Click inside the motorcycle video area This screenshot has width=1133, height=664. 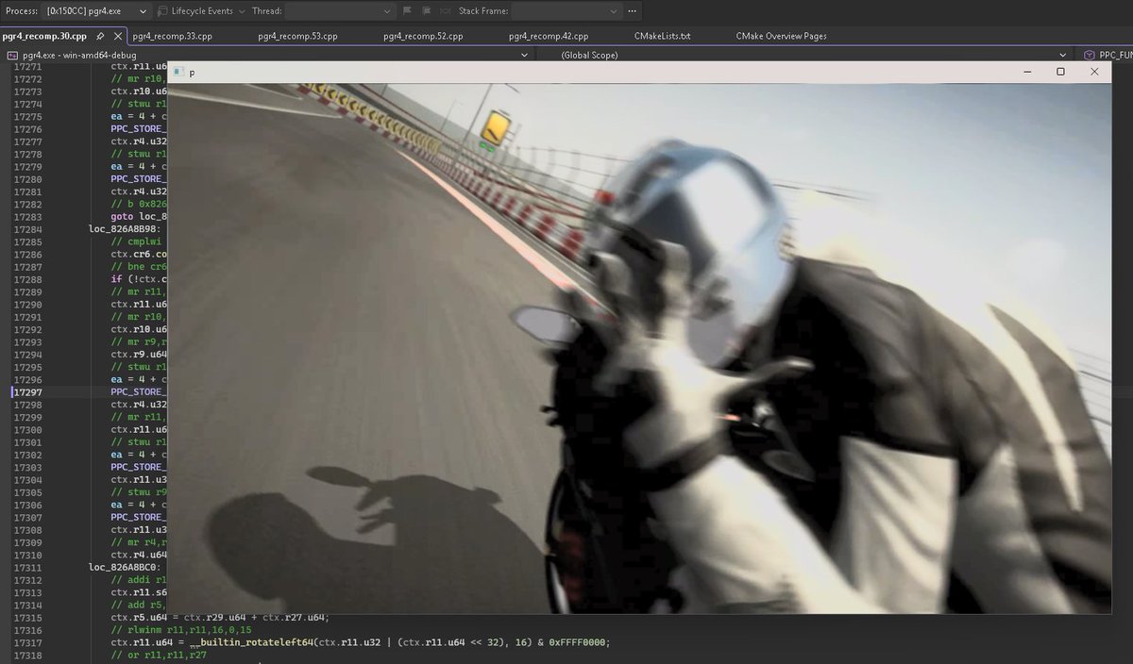639,348
